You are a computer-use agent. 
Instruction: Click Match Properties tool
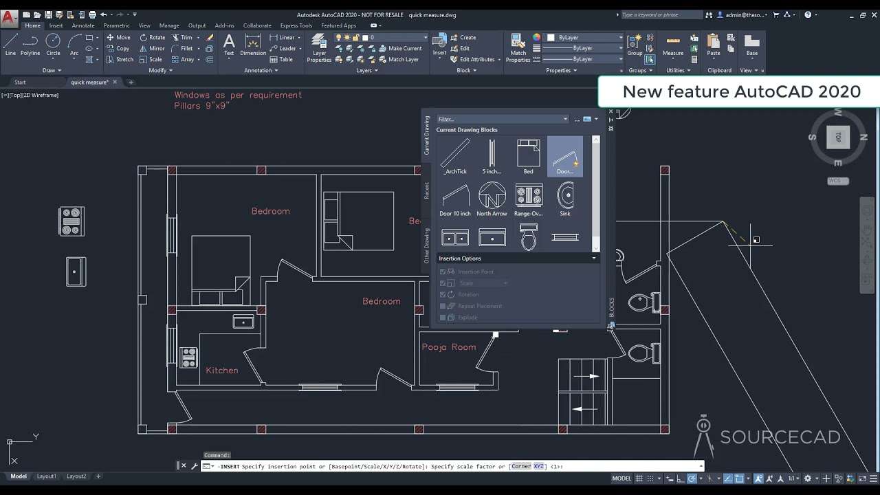518,48
